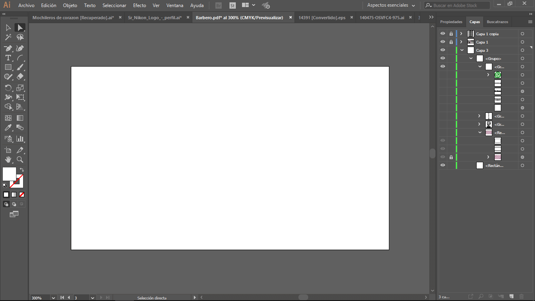This screenshot has width=535, height=301.
Task: Collapse the <Grupo> sublayer
Action: tap(471, 58)
